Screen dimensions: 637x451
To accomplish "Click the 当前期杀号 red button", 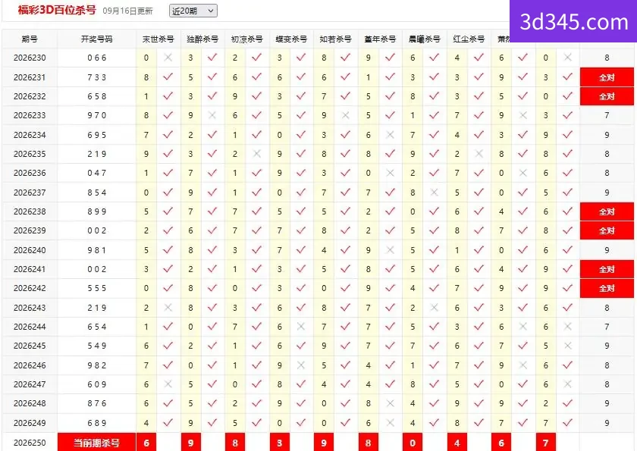I will (97, 443).
